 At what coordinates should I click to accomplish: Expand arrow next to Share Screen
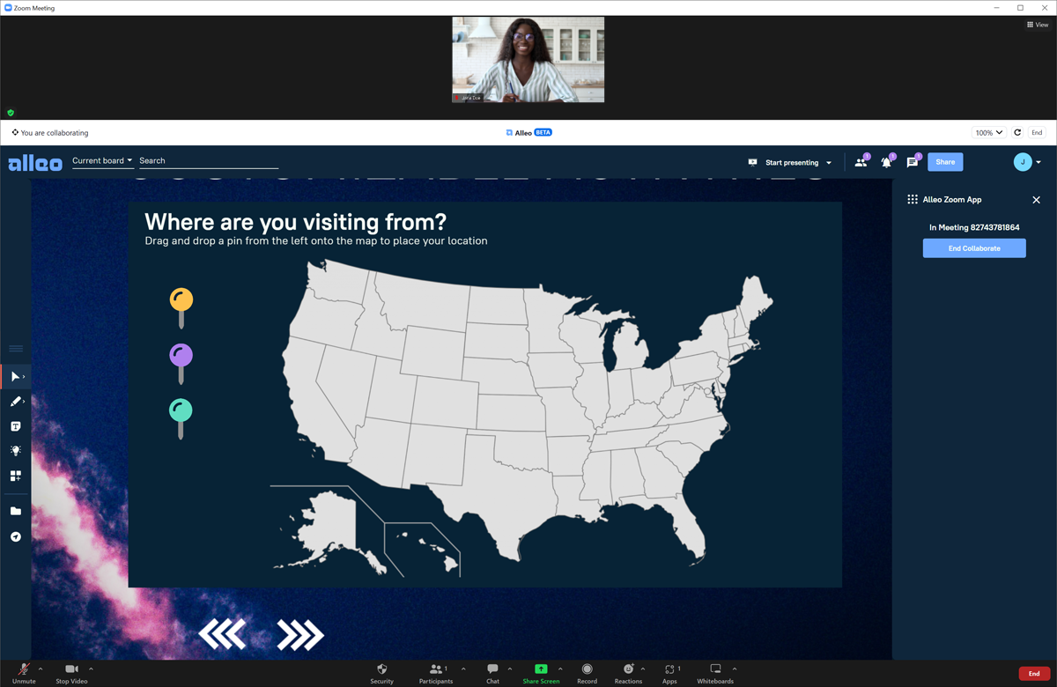click(560, 669)
